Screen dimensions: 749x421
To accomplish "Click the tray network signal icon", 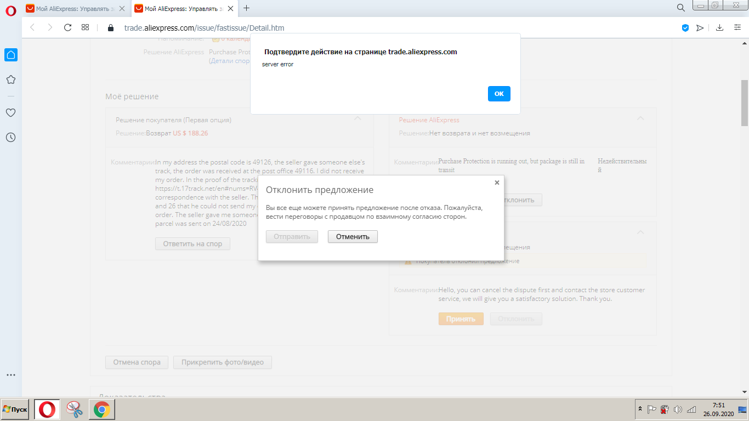I will coord(691,409).
